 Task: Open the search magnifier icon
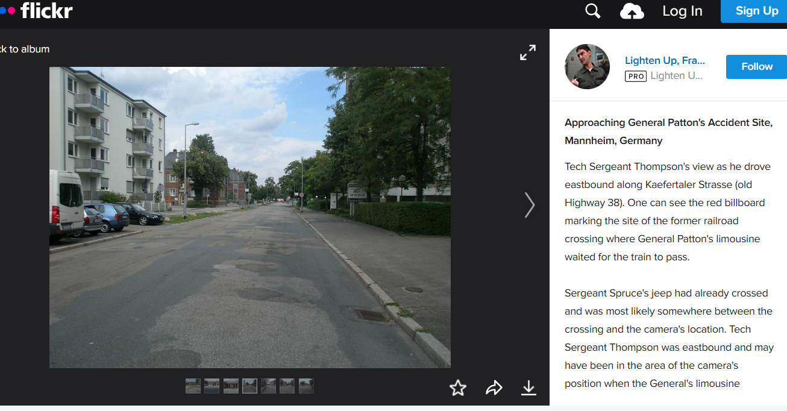coord(593,11)
